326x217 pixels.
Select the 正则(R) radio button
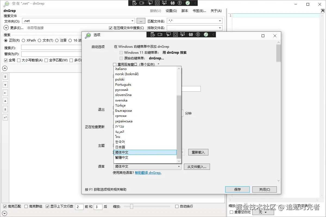coord(6,40)
